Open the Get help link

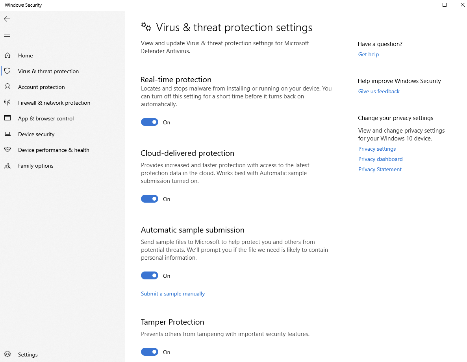pyautogui.click(x=368, y=54)
